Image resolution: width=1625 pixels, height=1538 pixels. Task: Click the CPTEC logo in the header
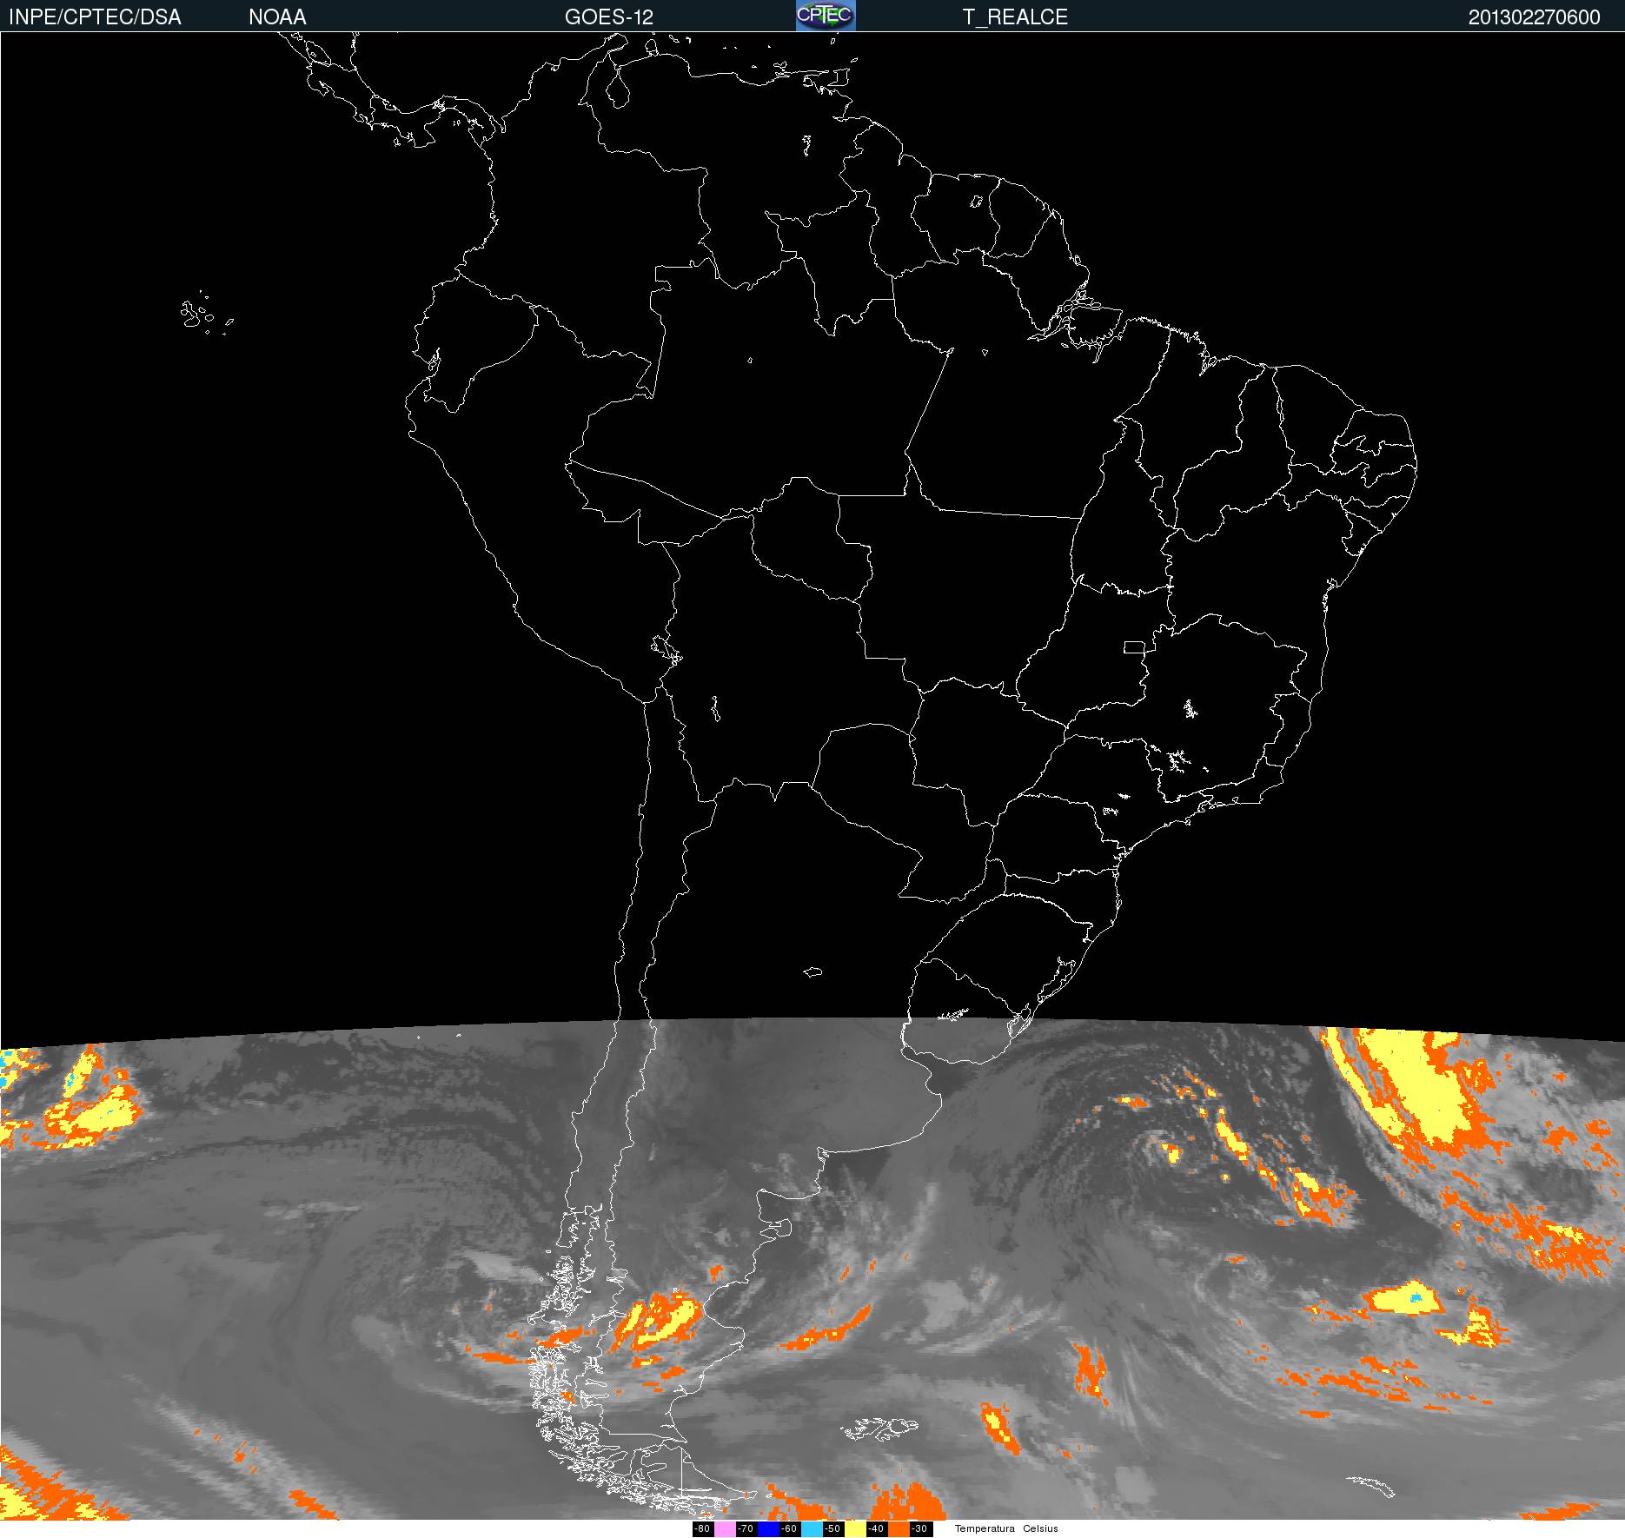826,16
